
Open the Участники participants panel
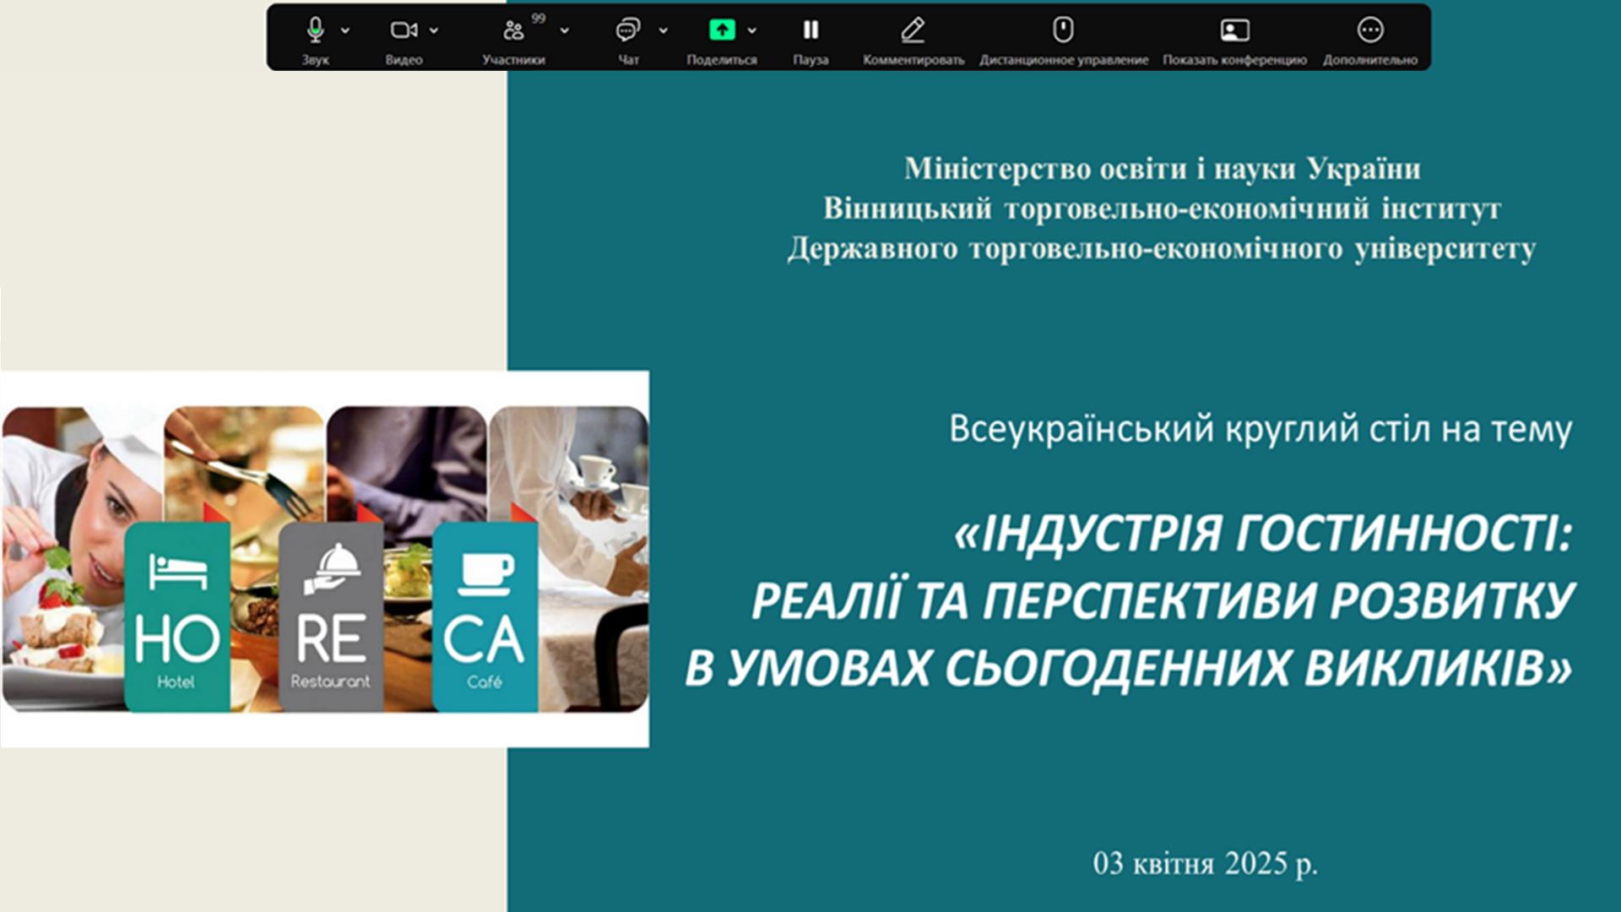click(x=512, y=31)
